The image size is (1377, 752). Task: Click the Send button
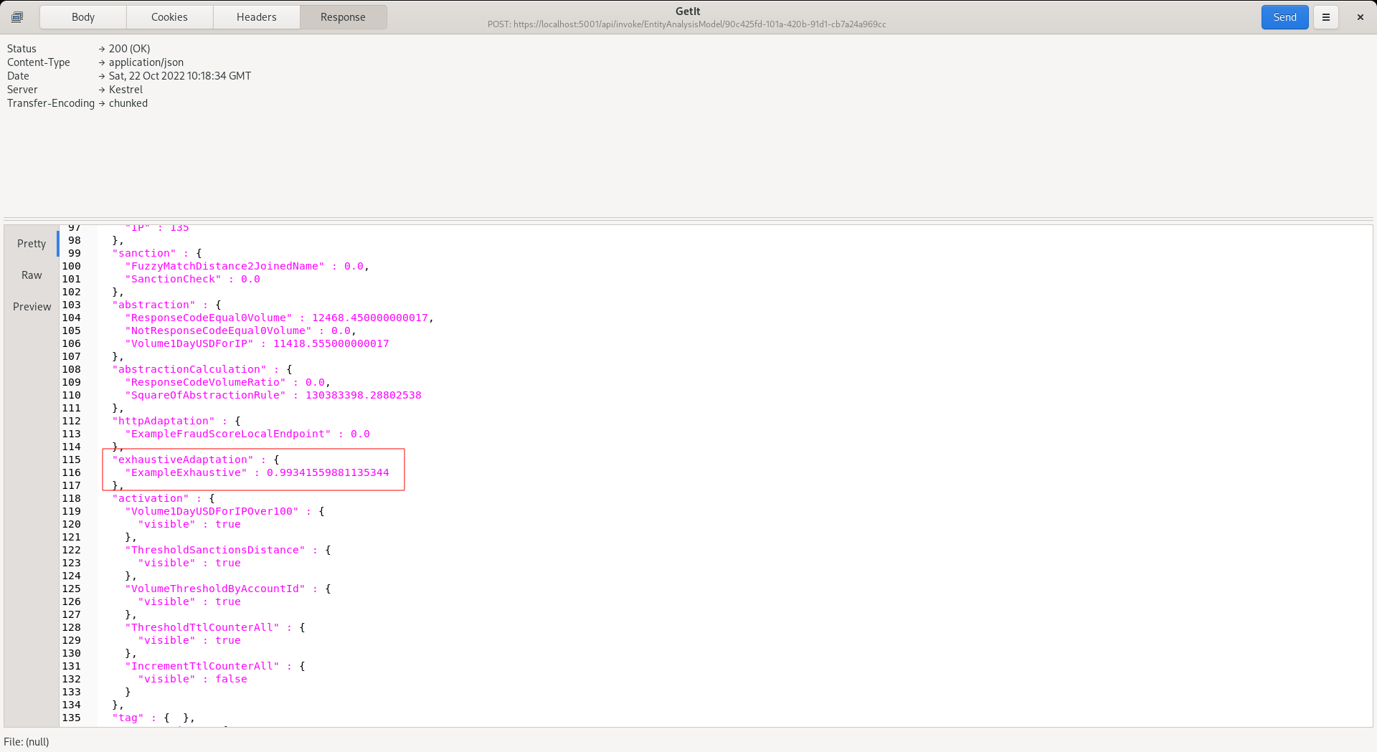1284,17
